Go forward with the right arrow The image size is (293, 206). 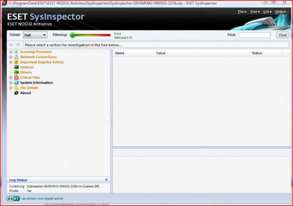pos(18,45)
